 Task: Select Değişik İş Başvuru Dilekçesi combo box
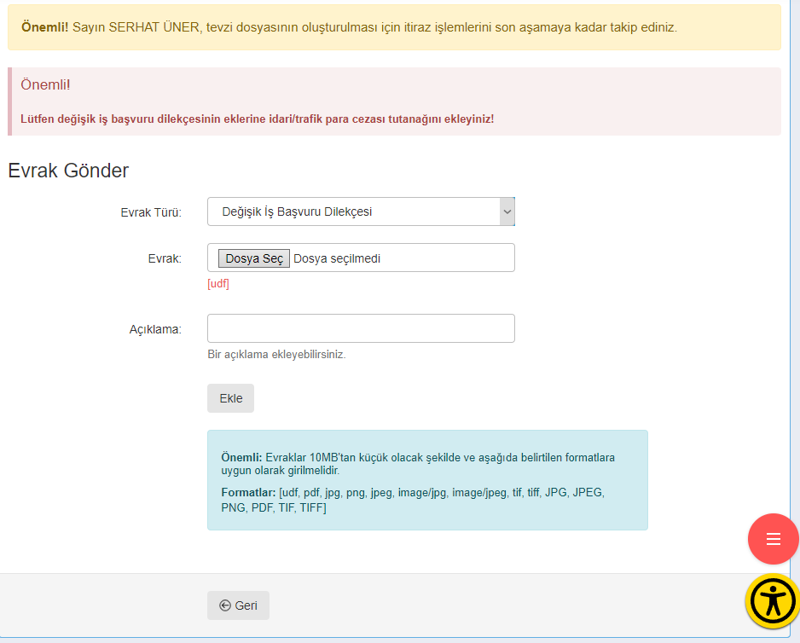[x=361, y=211]
